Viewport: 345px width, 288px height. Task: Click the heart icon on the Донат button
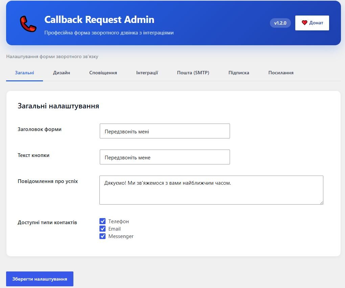304,23
